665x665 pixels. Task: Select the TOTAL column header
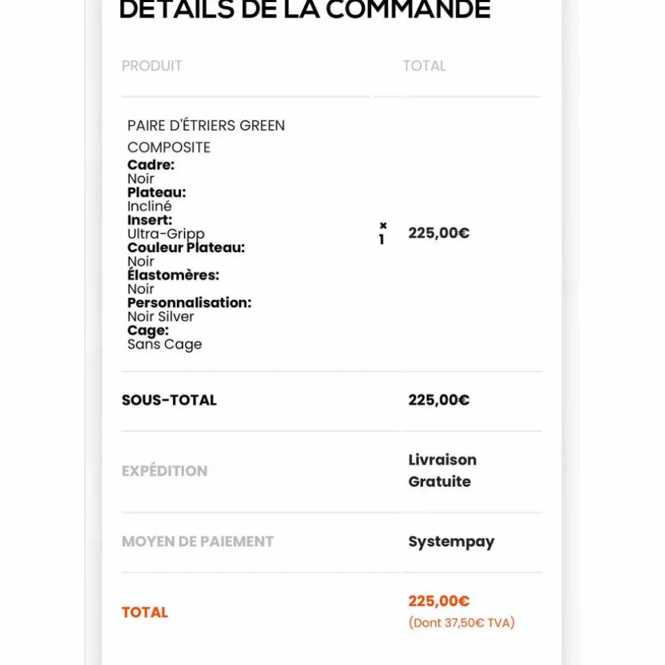click(424, 66)
